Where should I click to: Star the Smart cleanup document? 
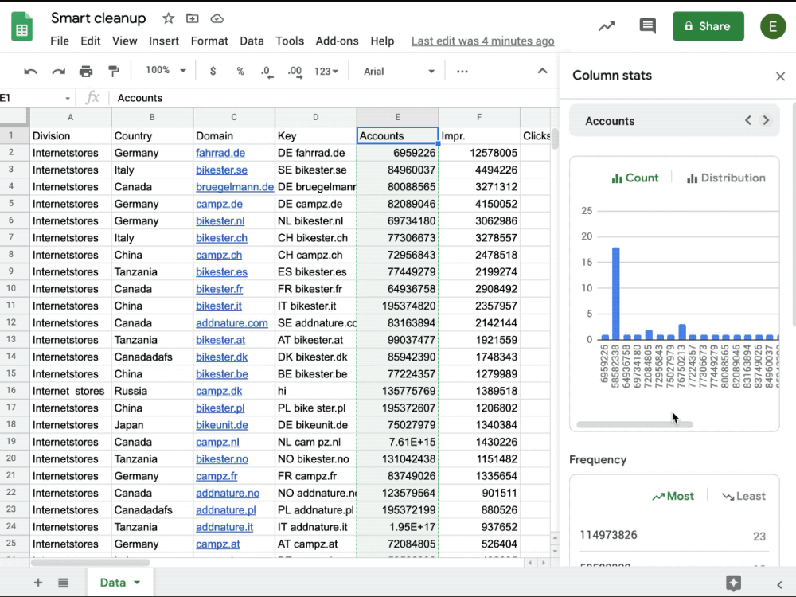[x=168, y=19]
